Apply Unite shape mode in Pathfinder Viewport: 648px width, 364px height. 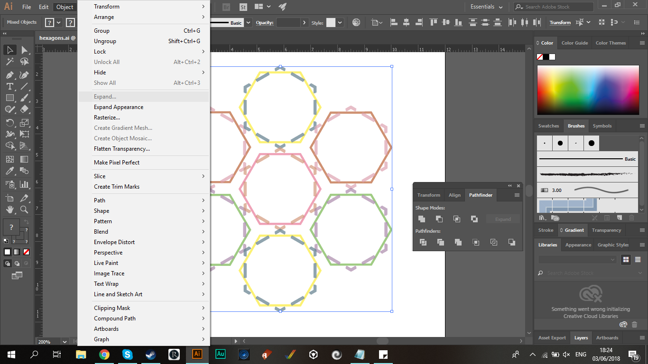[x=422, y=219]
